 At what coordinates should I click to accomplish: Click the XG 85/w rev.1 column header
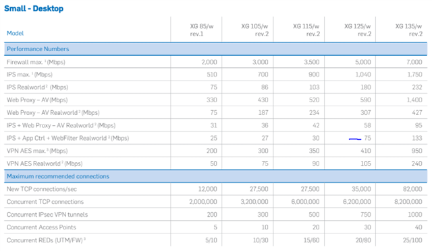202,30
